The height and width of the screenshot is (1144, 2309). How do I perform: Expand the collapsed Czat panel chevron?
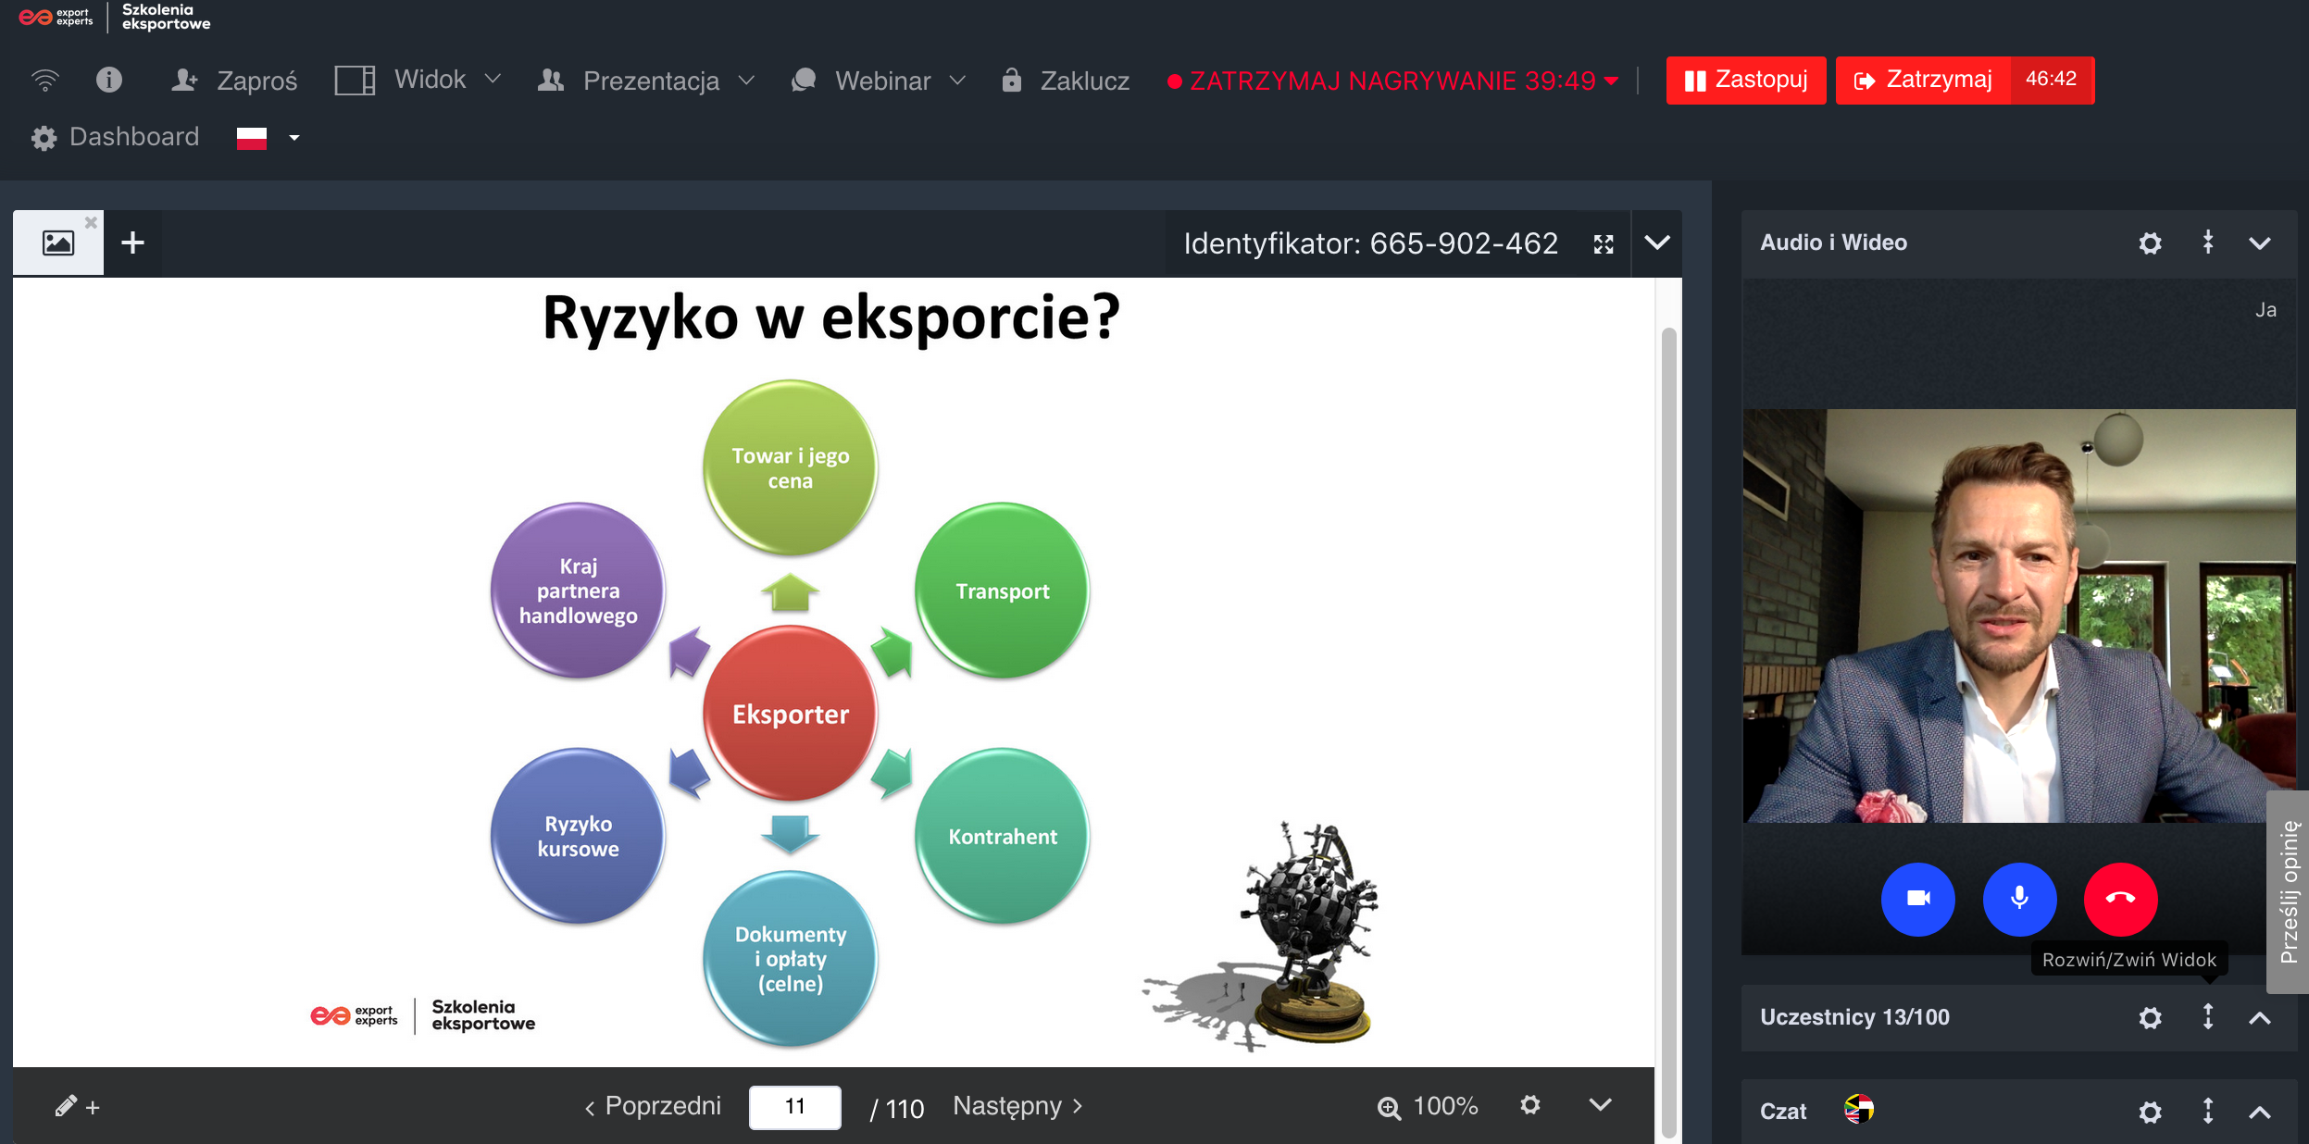pos(2260,1112)
